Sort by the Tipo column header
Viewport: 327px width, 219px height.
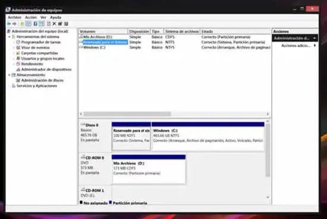click(x=157, y=31)
